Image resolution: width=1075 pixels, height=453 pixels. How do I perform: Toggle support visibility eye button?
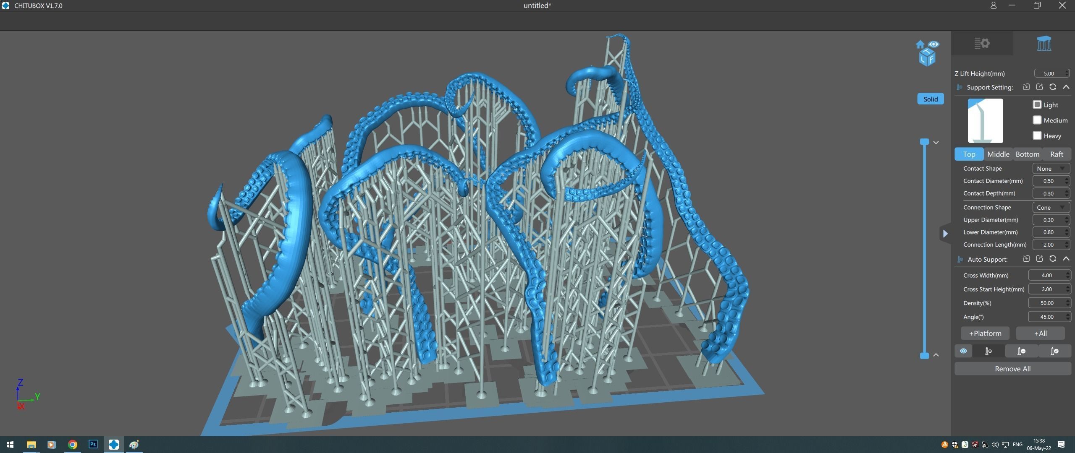[x=963, y=351]
